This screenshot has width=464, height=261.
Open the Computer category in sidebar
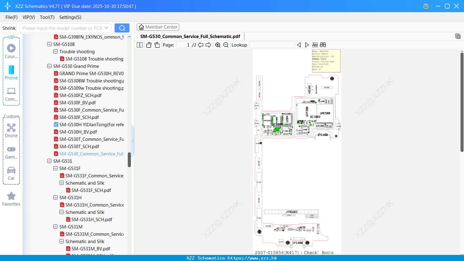(11, 94)
